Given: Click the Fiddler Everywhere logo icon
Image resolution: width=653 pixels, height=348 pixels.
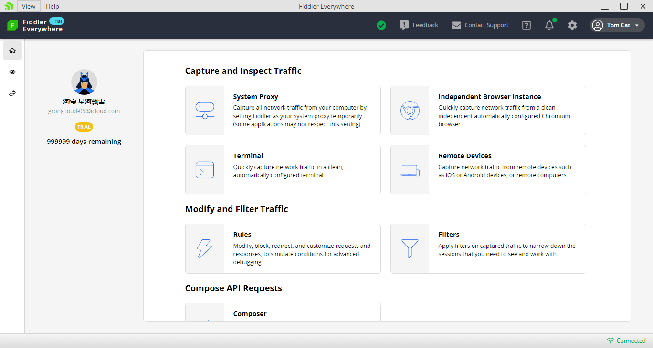Looking at the screenshot, I should click(x=12, y=25).
